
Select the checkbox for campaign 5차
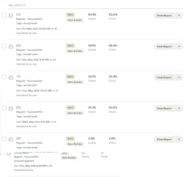point(4,15)
